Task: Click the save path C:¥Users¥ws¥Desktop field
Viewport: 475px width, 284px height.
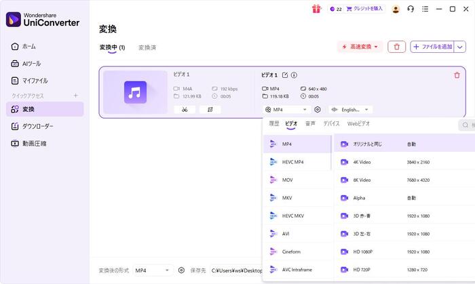Action: [x=236, y=270]
